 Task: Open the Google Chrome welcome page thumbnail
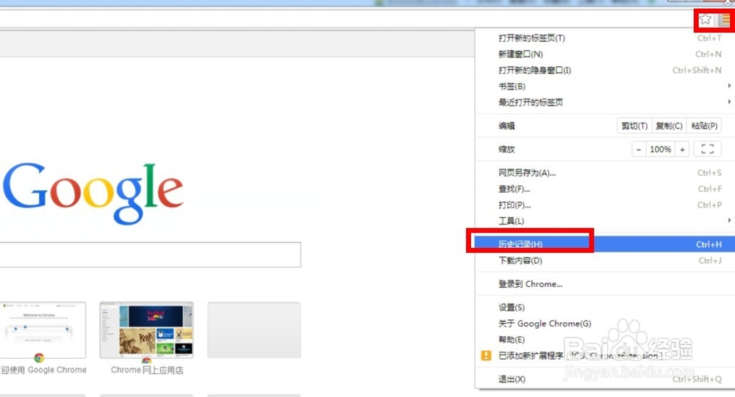[x=43, y=330]
